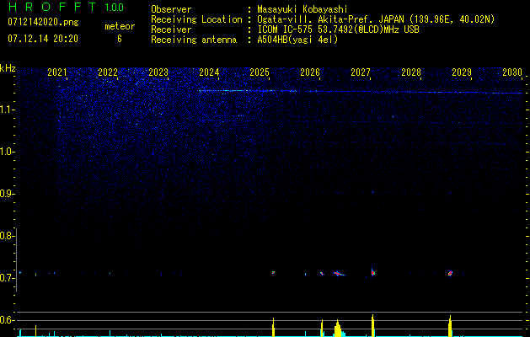The width and height of the screenshot is (530, 337).
Task: Click the yellow power bar under 2027
Action: [372, 326]
